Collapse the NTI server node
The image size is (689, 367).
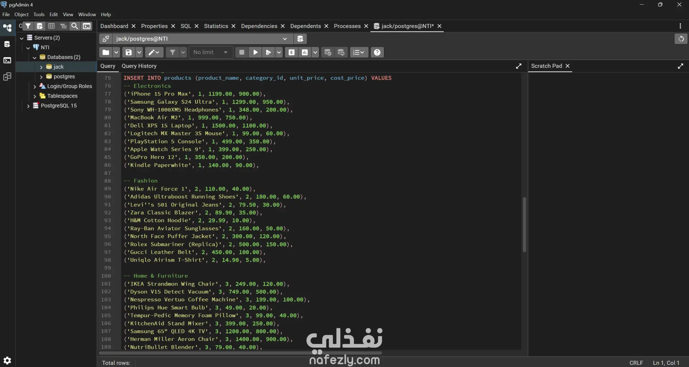point(28,47)
